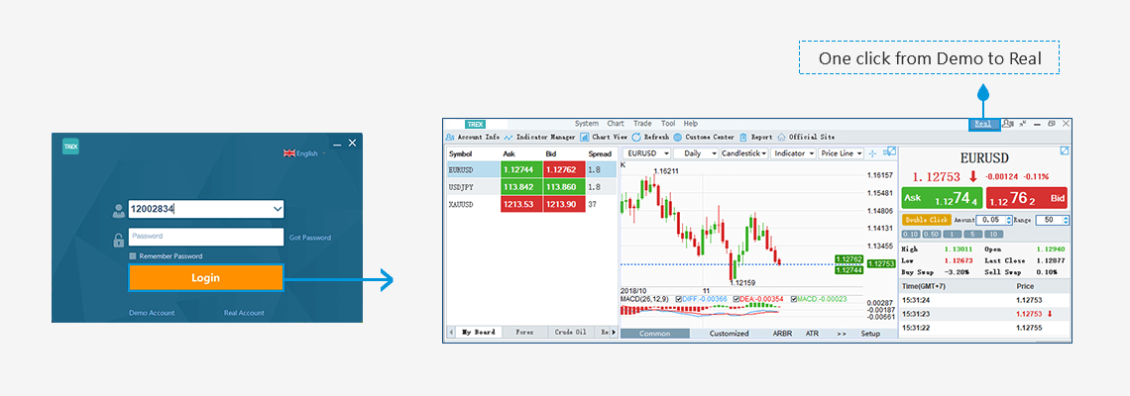Select the XAUUSD row in symbol list
Screen dimensions: 1130x396
[532, 205]
